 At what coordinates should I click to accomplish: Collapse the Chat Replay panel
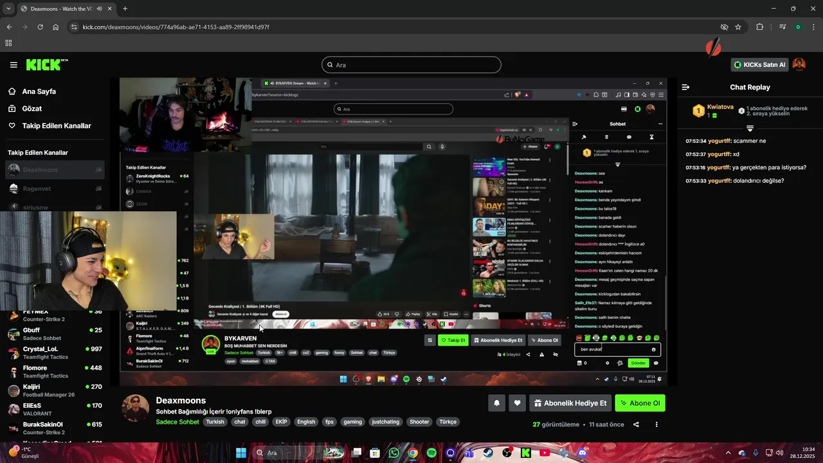(x=685, y=87)
